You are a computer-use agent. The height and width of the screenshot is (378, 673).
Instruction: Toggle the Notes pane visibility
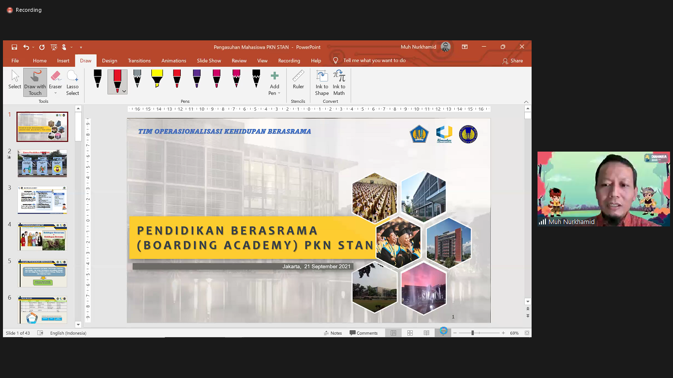click(x=333, y=333)
